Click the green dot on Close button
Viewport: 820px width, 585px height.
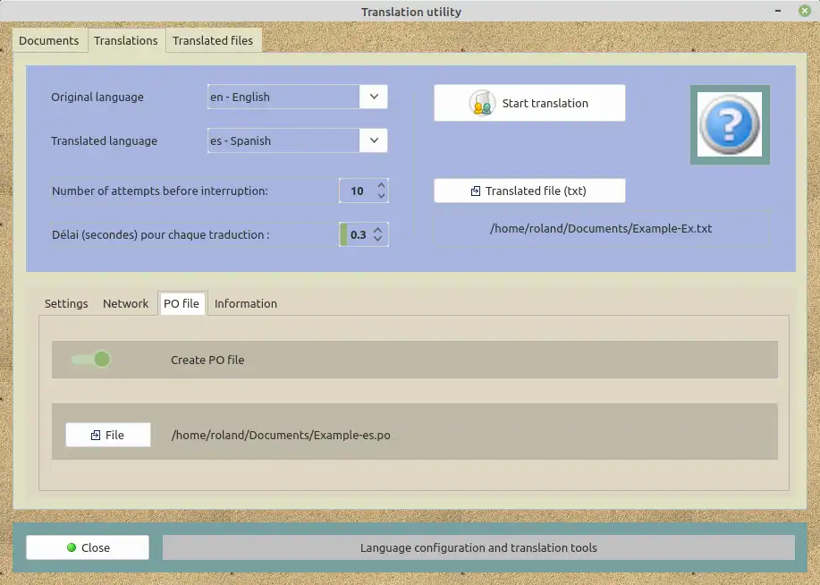(x=72, y=547)
